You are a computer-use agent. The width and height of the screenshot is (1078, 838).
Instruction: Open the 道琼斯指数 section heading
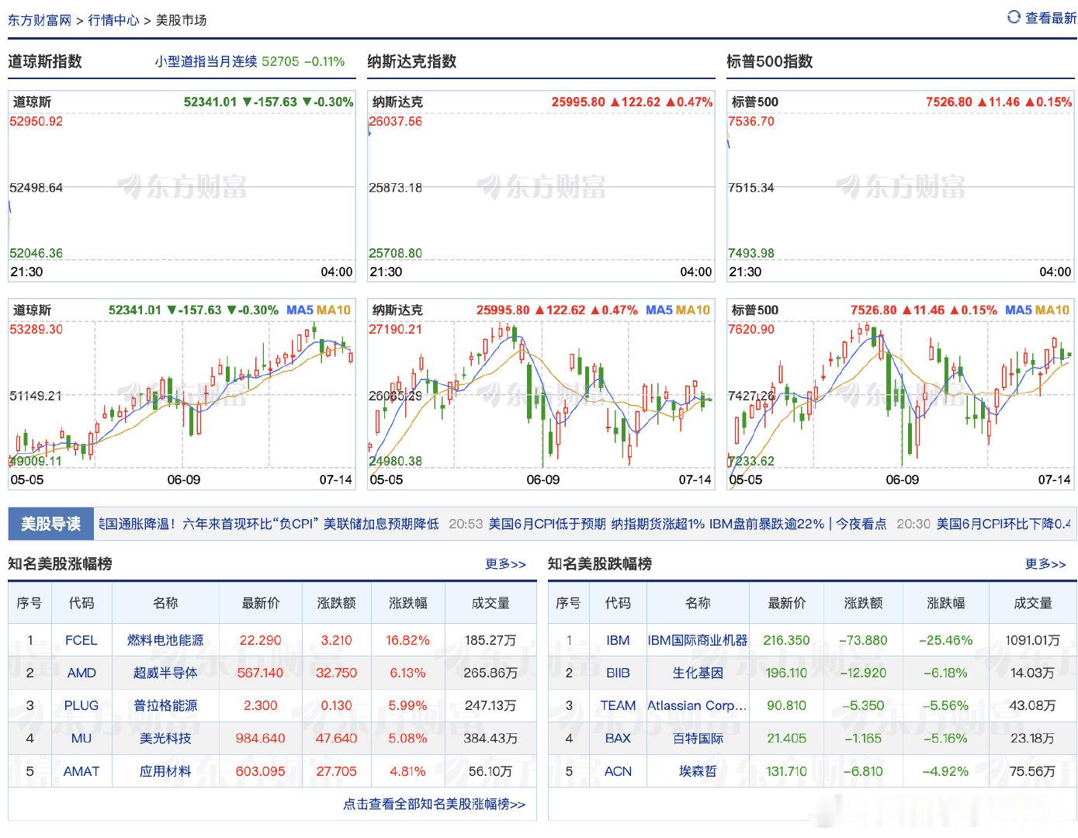(45, 61)
